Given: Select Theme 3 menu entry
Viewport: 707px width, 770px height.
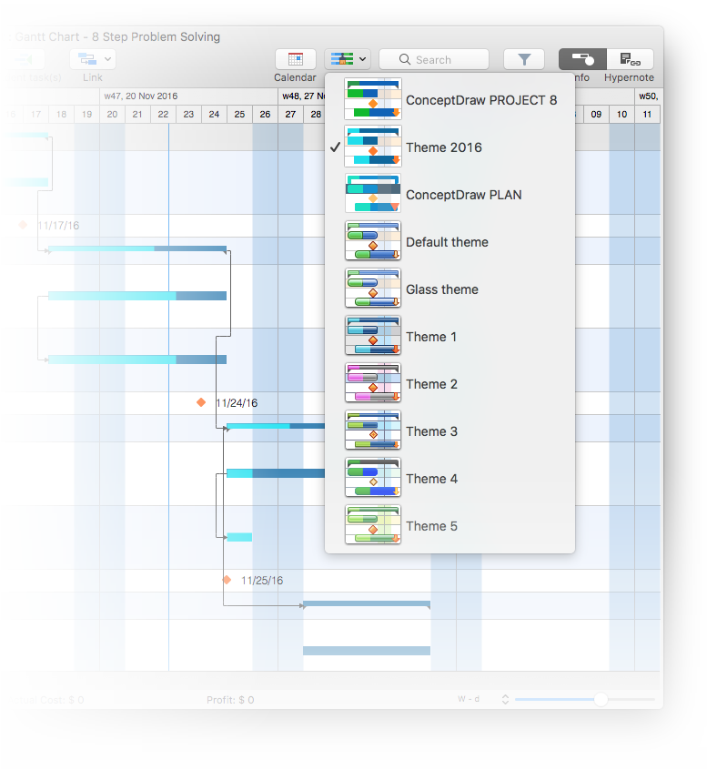Looking at the screenshot, I should coord(449,431).
